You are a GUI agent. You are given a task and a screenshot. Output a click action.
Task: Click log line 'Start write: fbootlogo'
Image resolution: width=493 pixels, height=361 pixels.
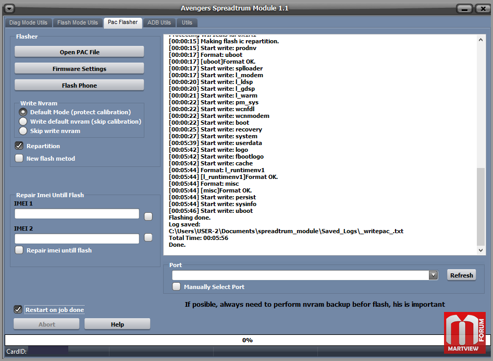[x=216, y=157]
